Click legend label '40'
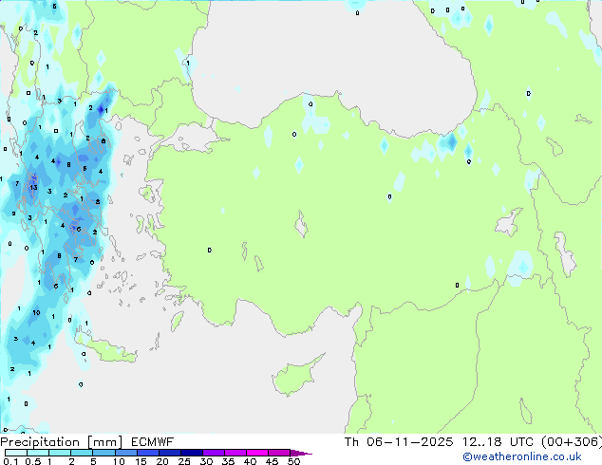Viewport: 602px width, 465px height. click(251, 461)
